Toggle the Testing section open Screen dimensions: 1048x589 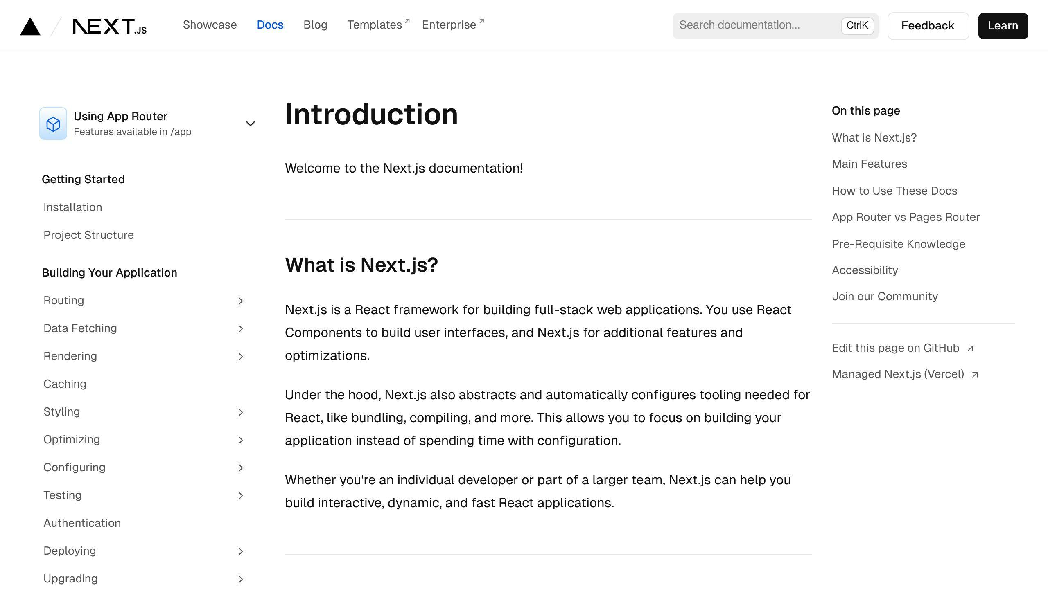coord(239,495)
